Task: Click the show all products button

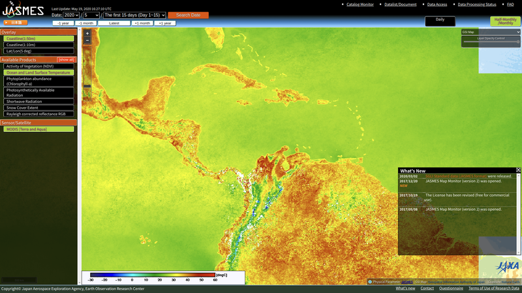Action: click(x=66, y=60)
